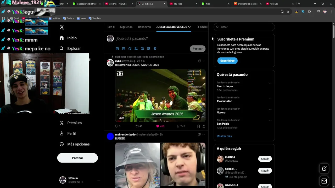Click the Postear button in composer

(198, 49)
